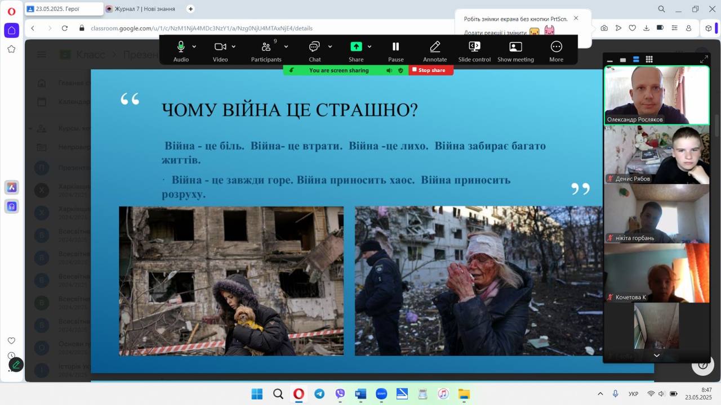Close the PrtScn snapshot tip popup
The width and height of the screenshot is (721, 405).
(x=576, y=18)
